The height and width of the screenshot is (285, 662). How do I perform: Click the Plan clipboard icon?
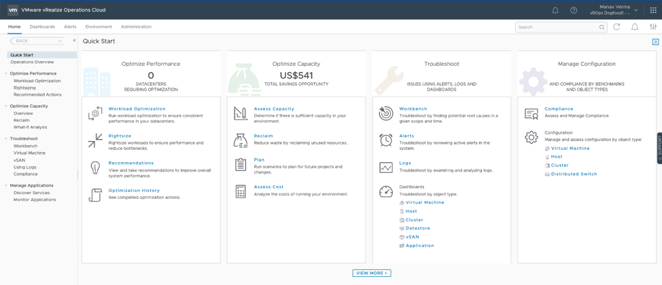pos(240,164)
